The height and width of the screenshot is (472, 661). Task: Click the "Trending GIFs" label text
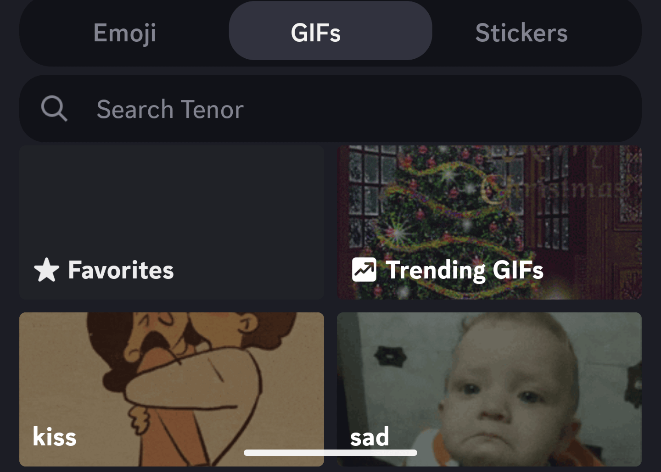465,270
